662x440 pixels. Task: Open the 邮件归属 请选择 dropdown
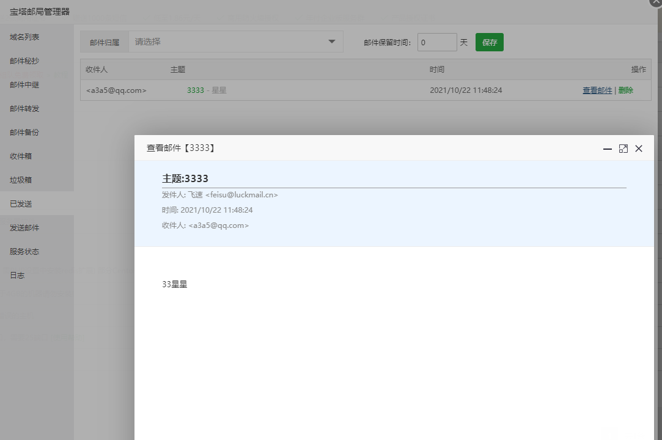(235, 42)
